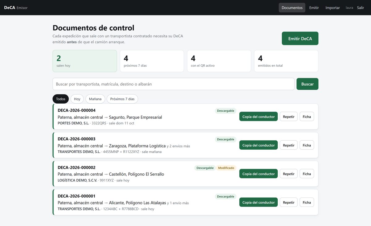The image size is (371, 226).
Task: Click the Descargable badge on DECA-2026-000003
Action: (x=226, y=139)
